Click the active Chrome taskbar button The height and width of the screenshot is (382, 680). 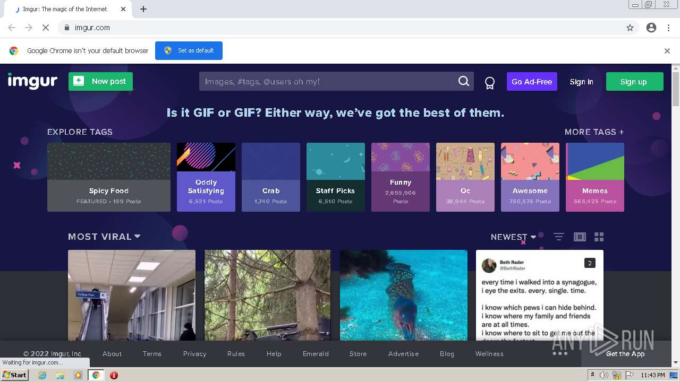click(96, 375)
